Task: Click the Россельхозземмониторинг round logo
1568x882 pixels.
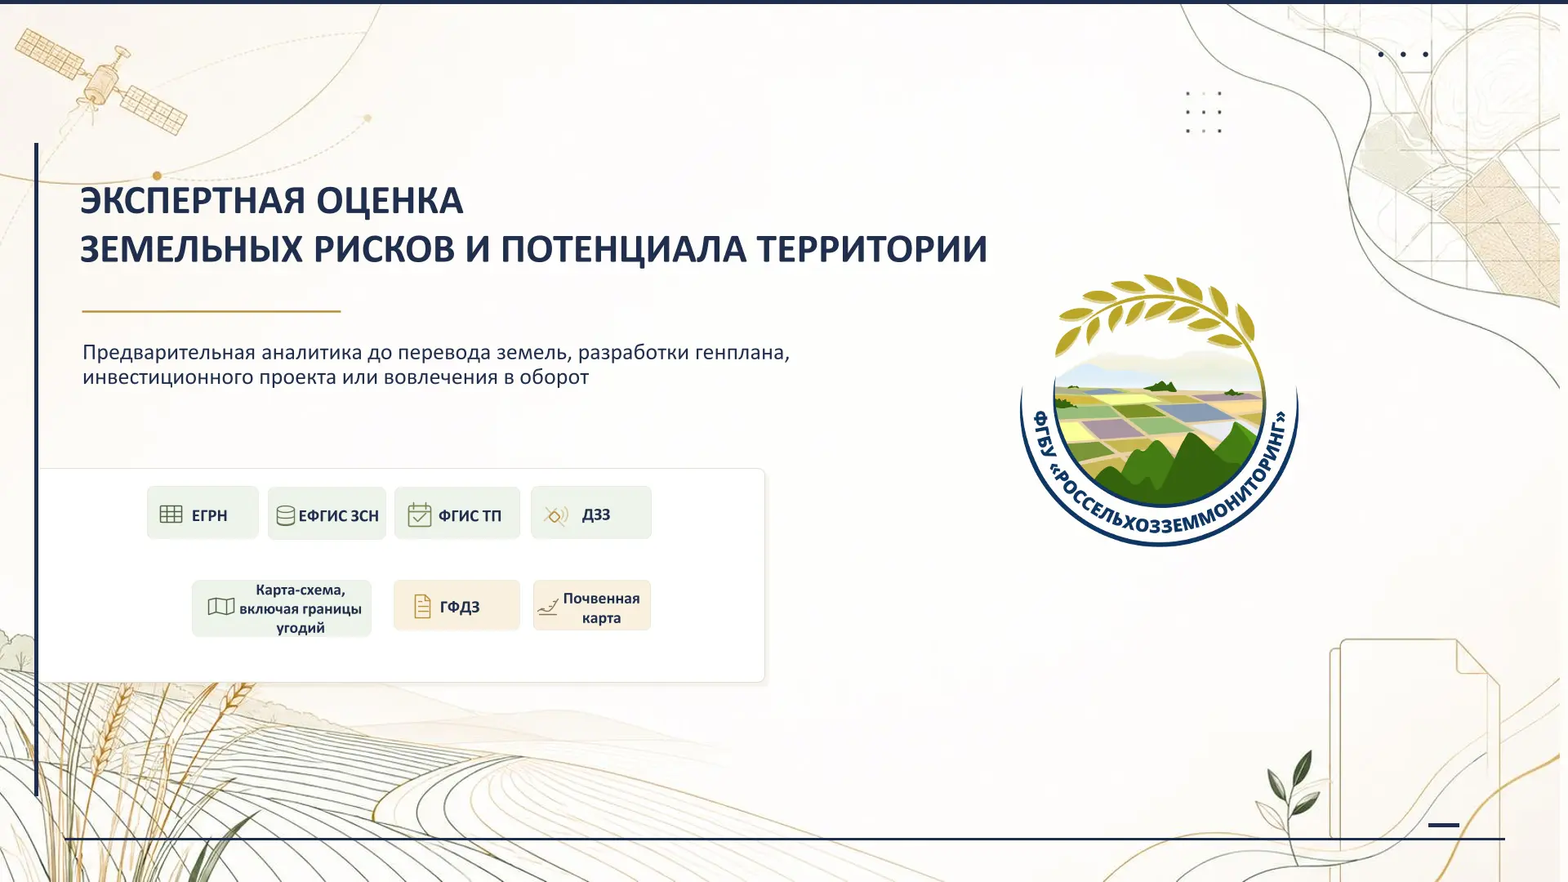Action: [x=1159, y=410]
